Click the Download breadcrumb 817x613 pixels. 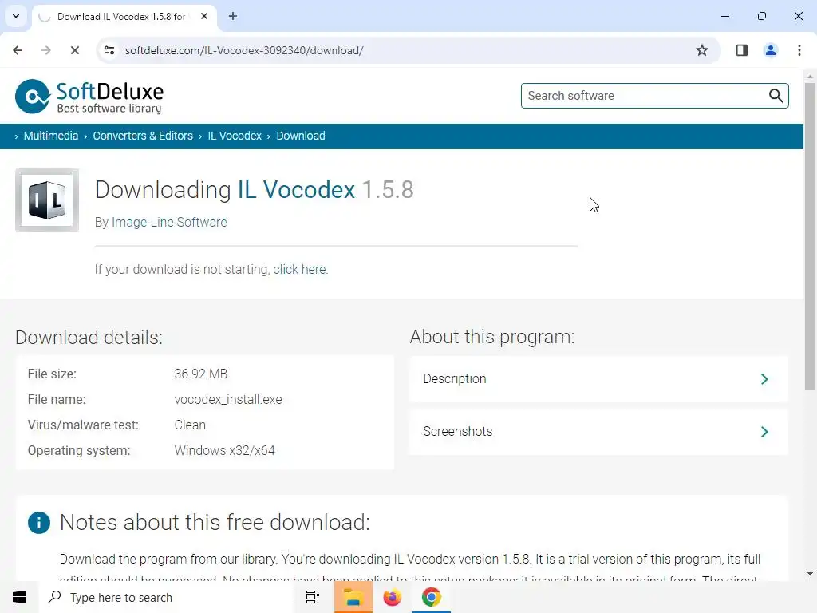301,136
